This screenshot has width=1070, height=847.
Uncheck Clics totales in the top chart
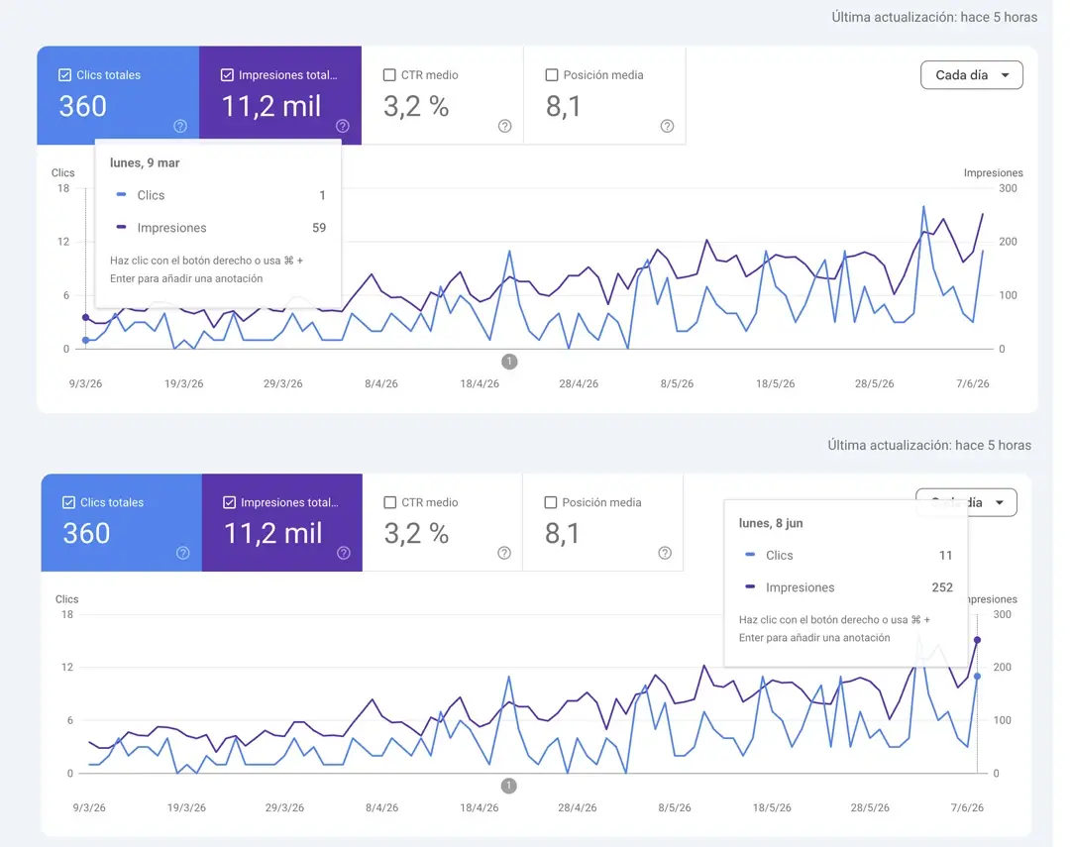(x=64, y=75)
